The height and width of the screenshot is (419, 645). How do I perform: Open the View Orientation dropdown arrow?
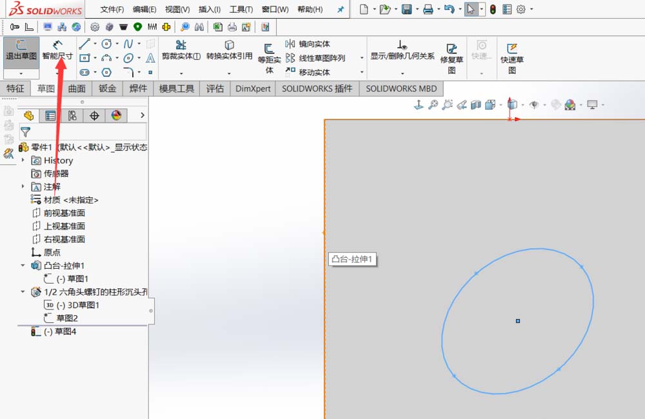[521, 105]
